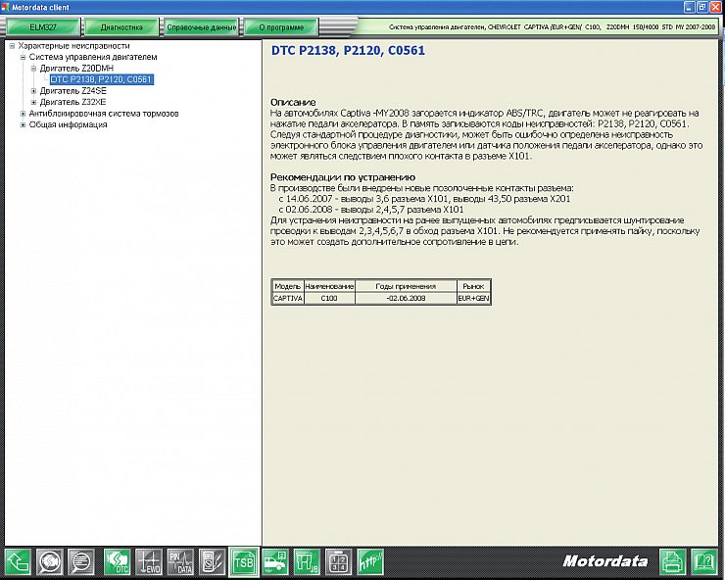Click the -02.06.2008 table cell

tap(406, 298)
